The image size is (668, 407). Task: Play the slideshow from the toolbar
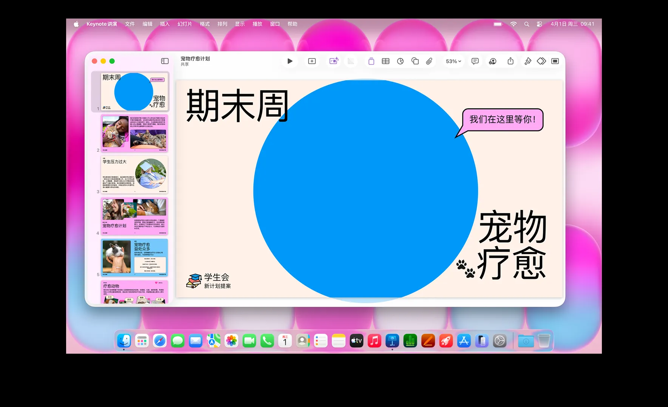pyautogui.click(x=290, y=61)
